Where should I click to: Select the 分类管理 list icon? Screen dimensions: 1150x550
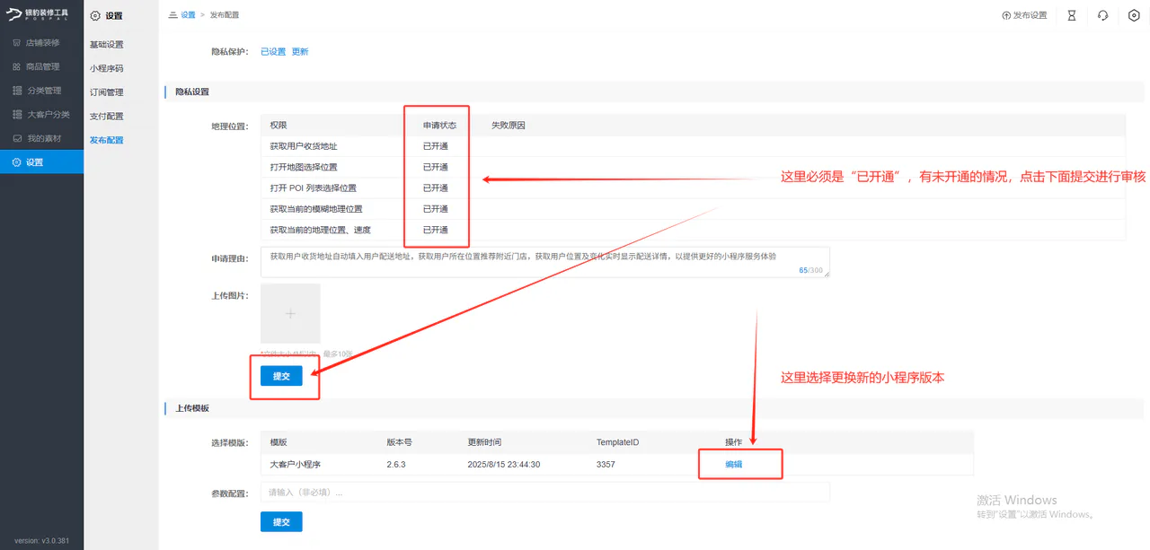[17, 91]
